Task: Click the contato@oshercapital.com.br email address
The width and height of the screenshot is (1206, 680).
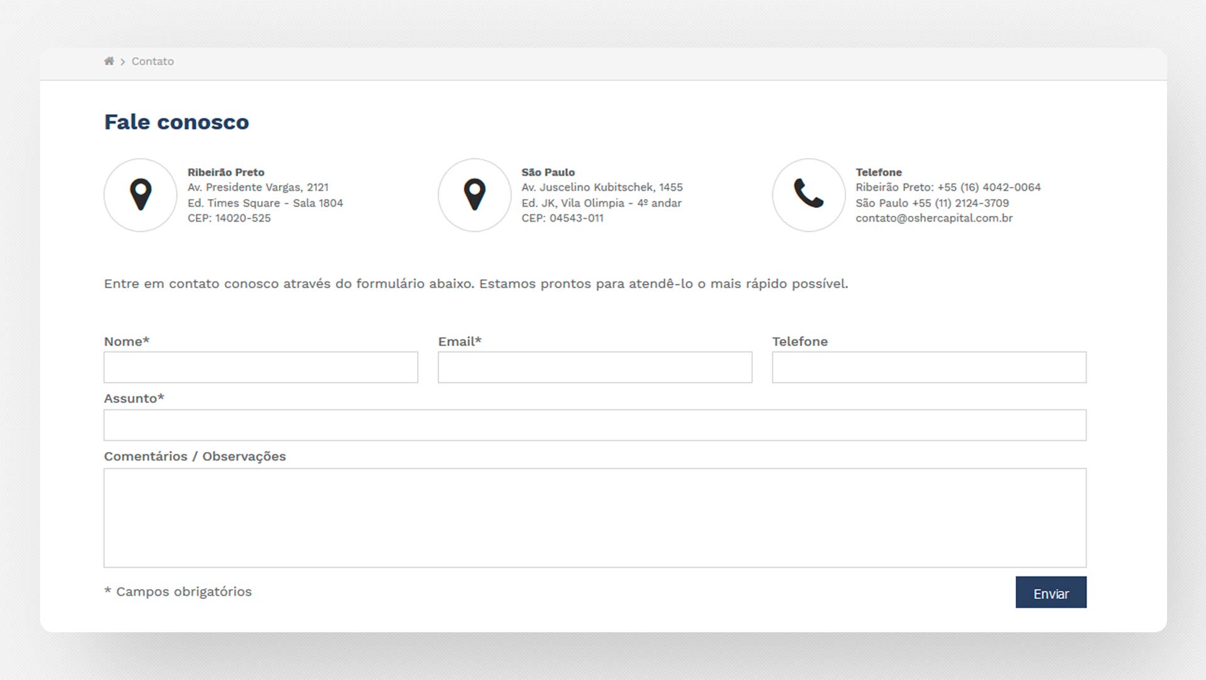Action: pyautogui.click(x=934, y=218)
